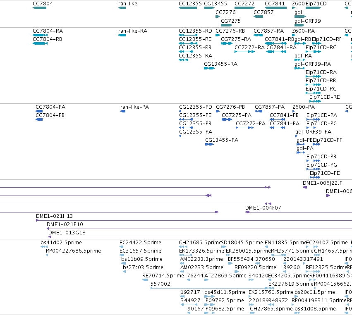The image size is (352, 315).
Task: Select protein Z600-PA
Action: (304, 107)
